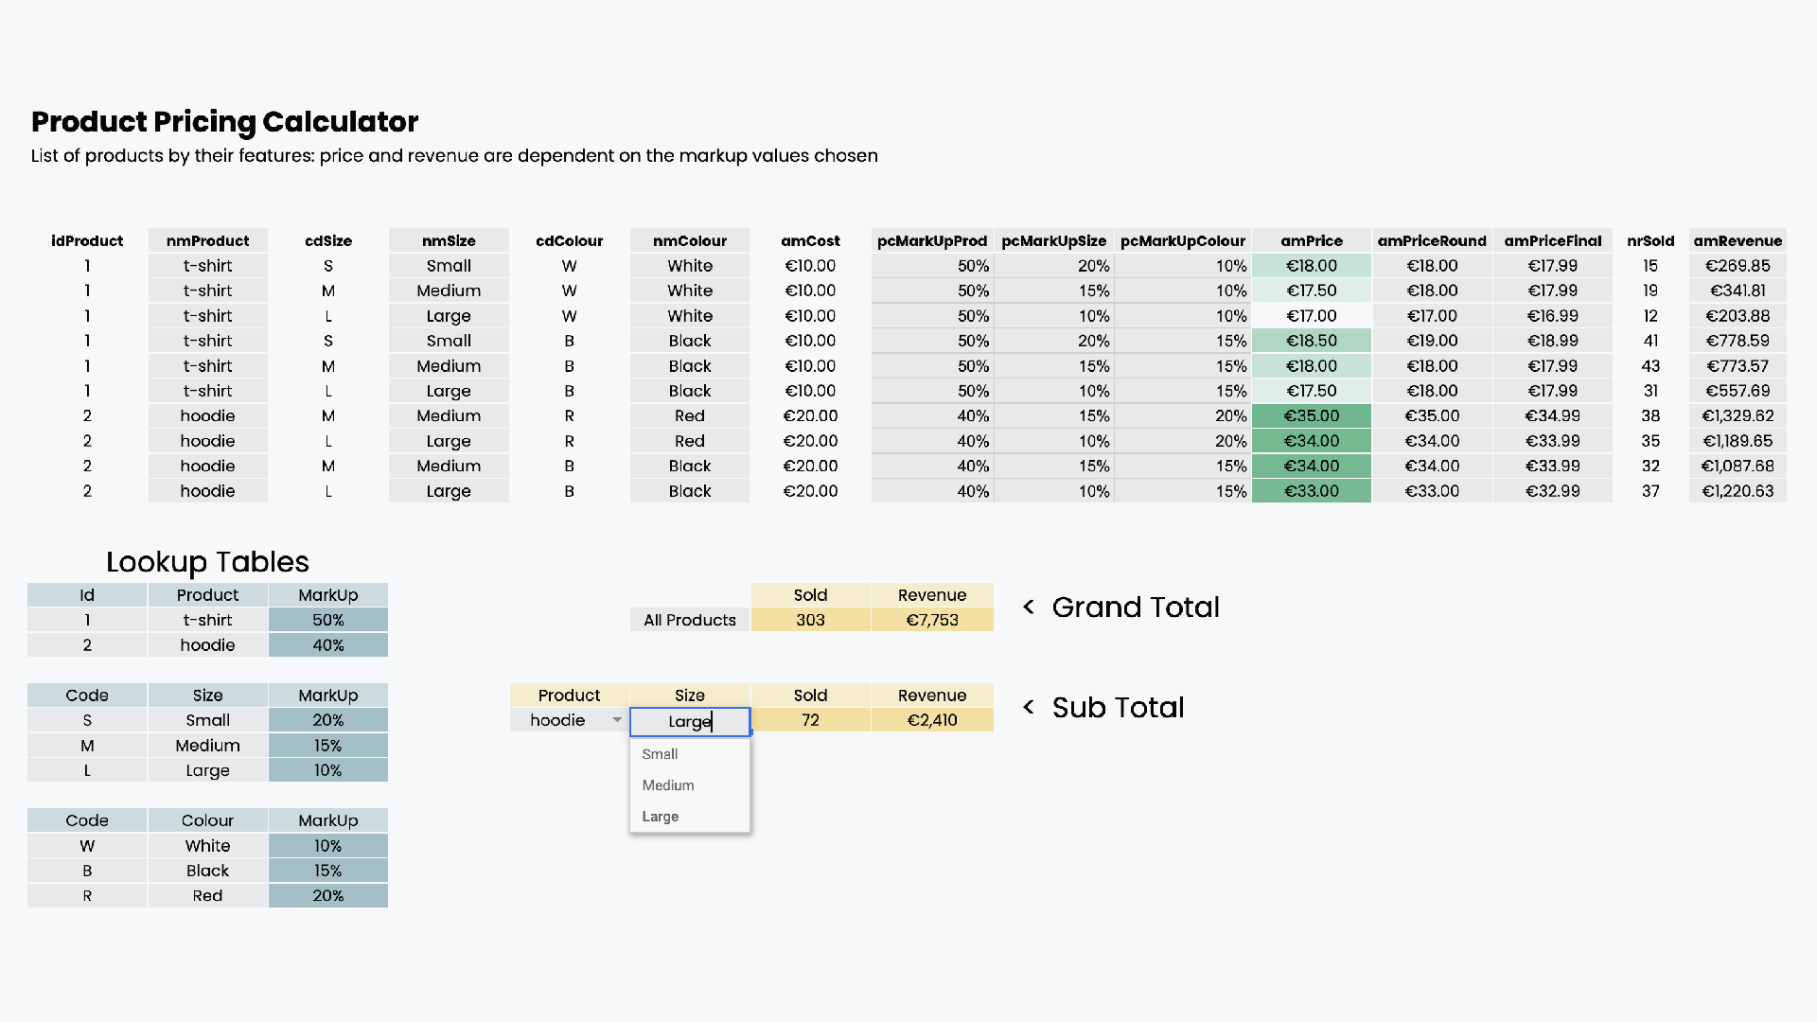The height and width of the screenshot is (1022, 1817).
Task: Select the Sub Total Sold value 72
Action: (x=810, y=719)
